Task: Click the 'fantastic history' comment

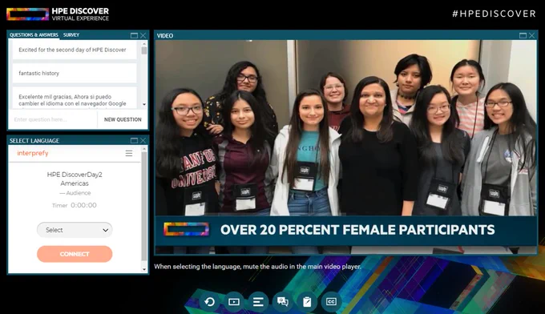Action: [x=75, y=73]
